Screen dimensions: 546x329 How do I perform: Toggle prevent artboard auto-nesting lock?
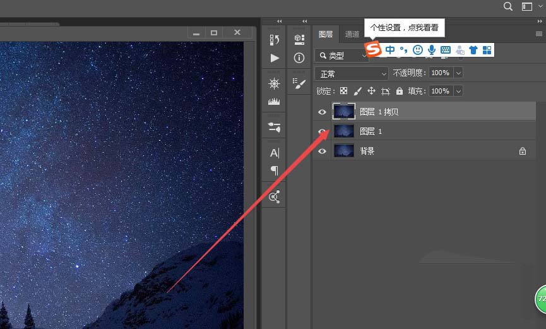385,92
